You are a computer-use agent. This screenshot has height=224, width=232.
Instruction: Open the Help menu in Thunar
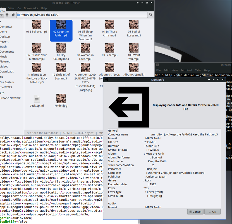pos(44,8)
